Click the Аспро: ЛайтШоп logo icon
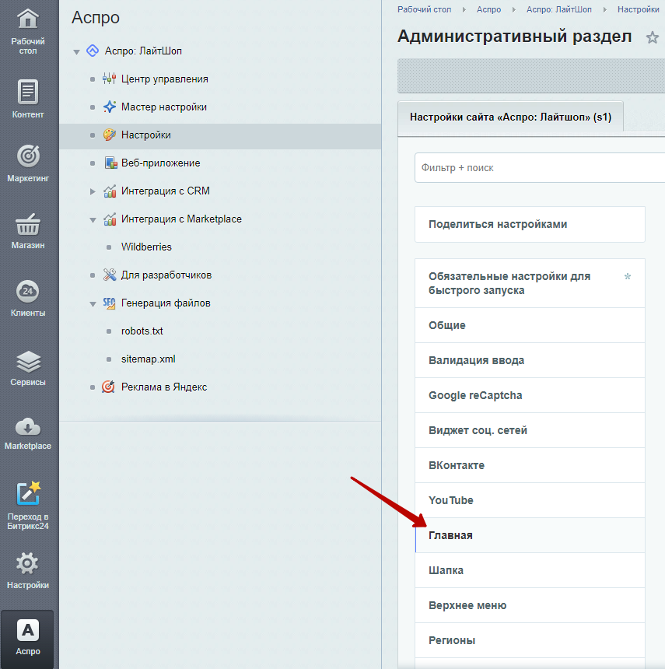This screenshot has height=669, width=665. point(93,51)
